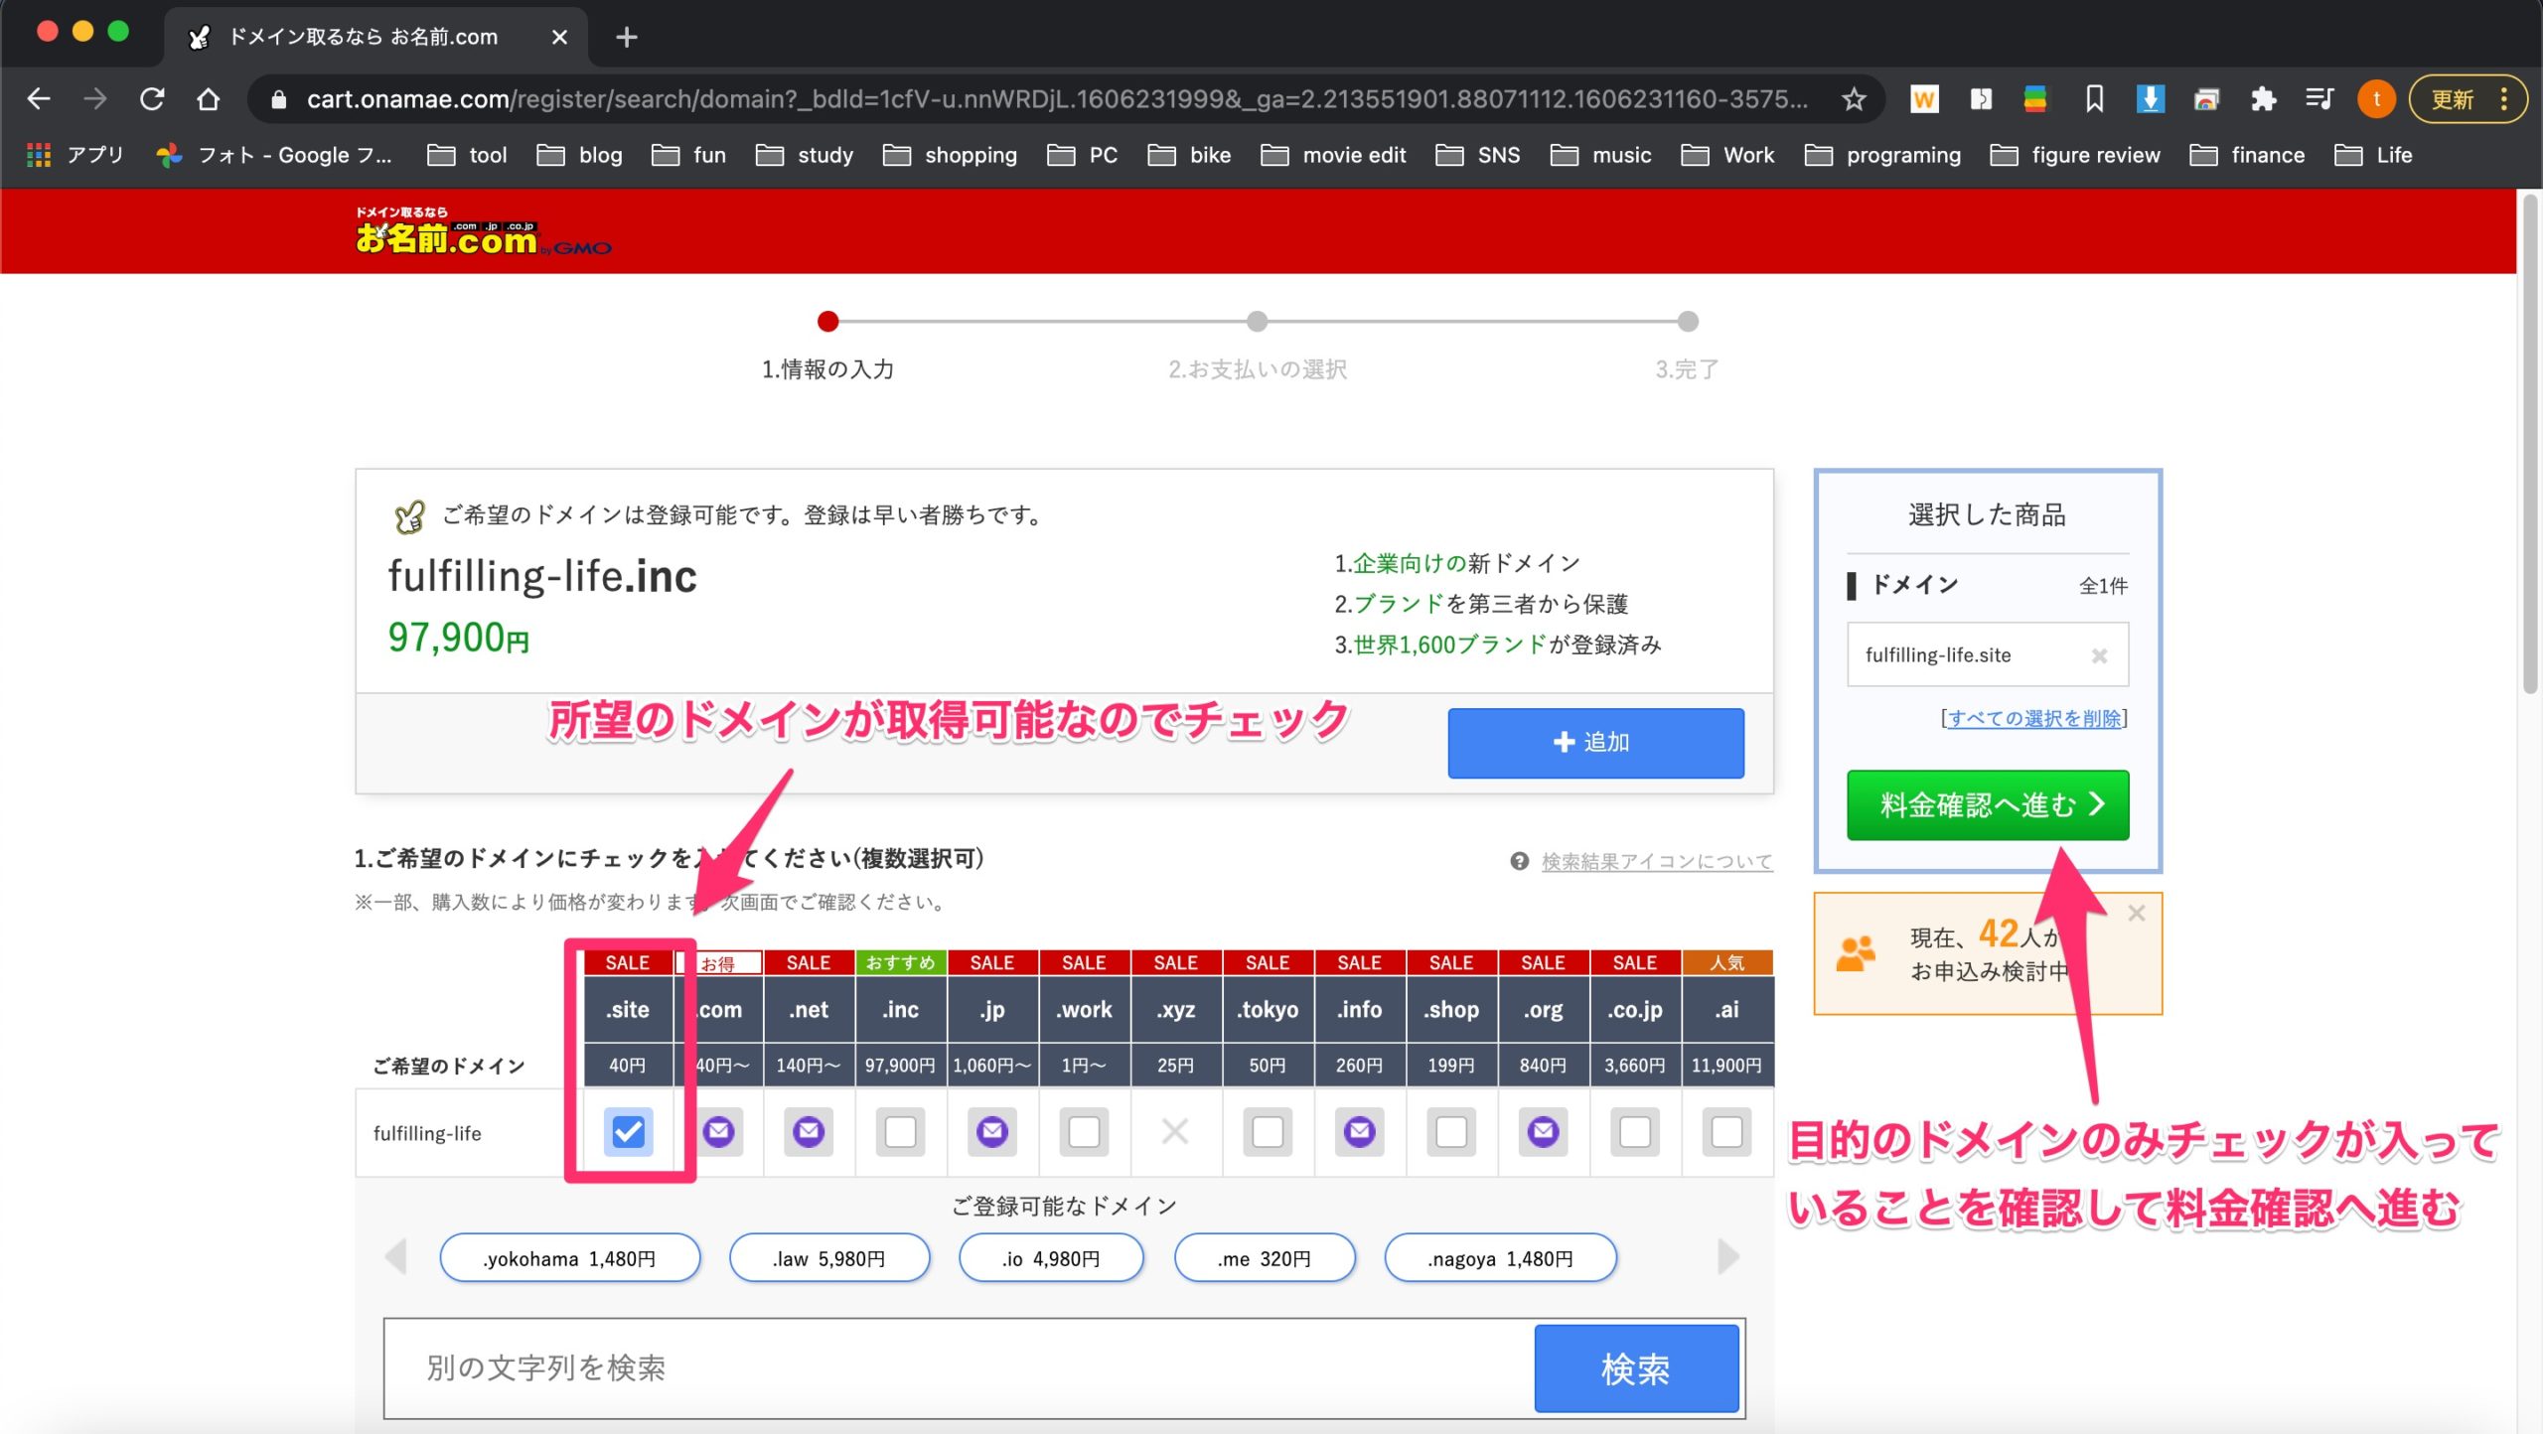Uncheck the .site domain checkbox

click(x=628, y=1131)
